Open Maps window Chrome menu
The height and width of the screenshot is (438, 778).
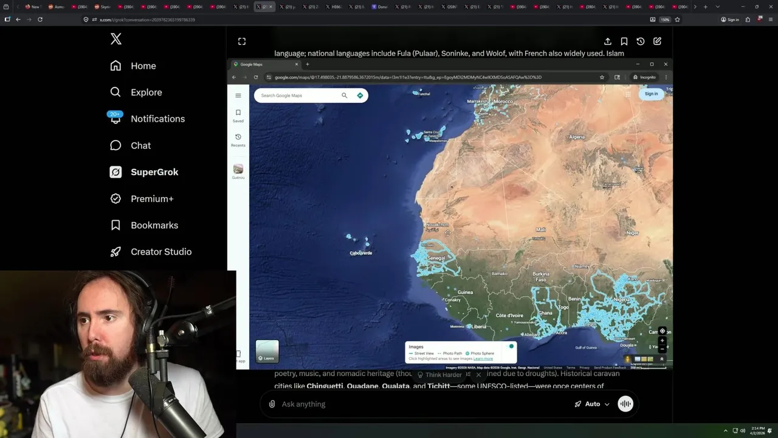(x=666, y=77)
